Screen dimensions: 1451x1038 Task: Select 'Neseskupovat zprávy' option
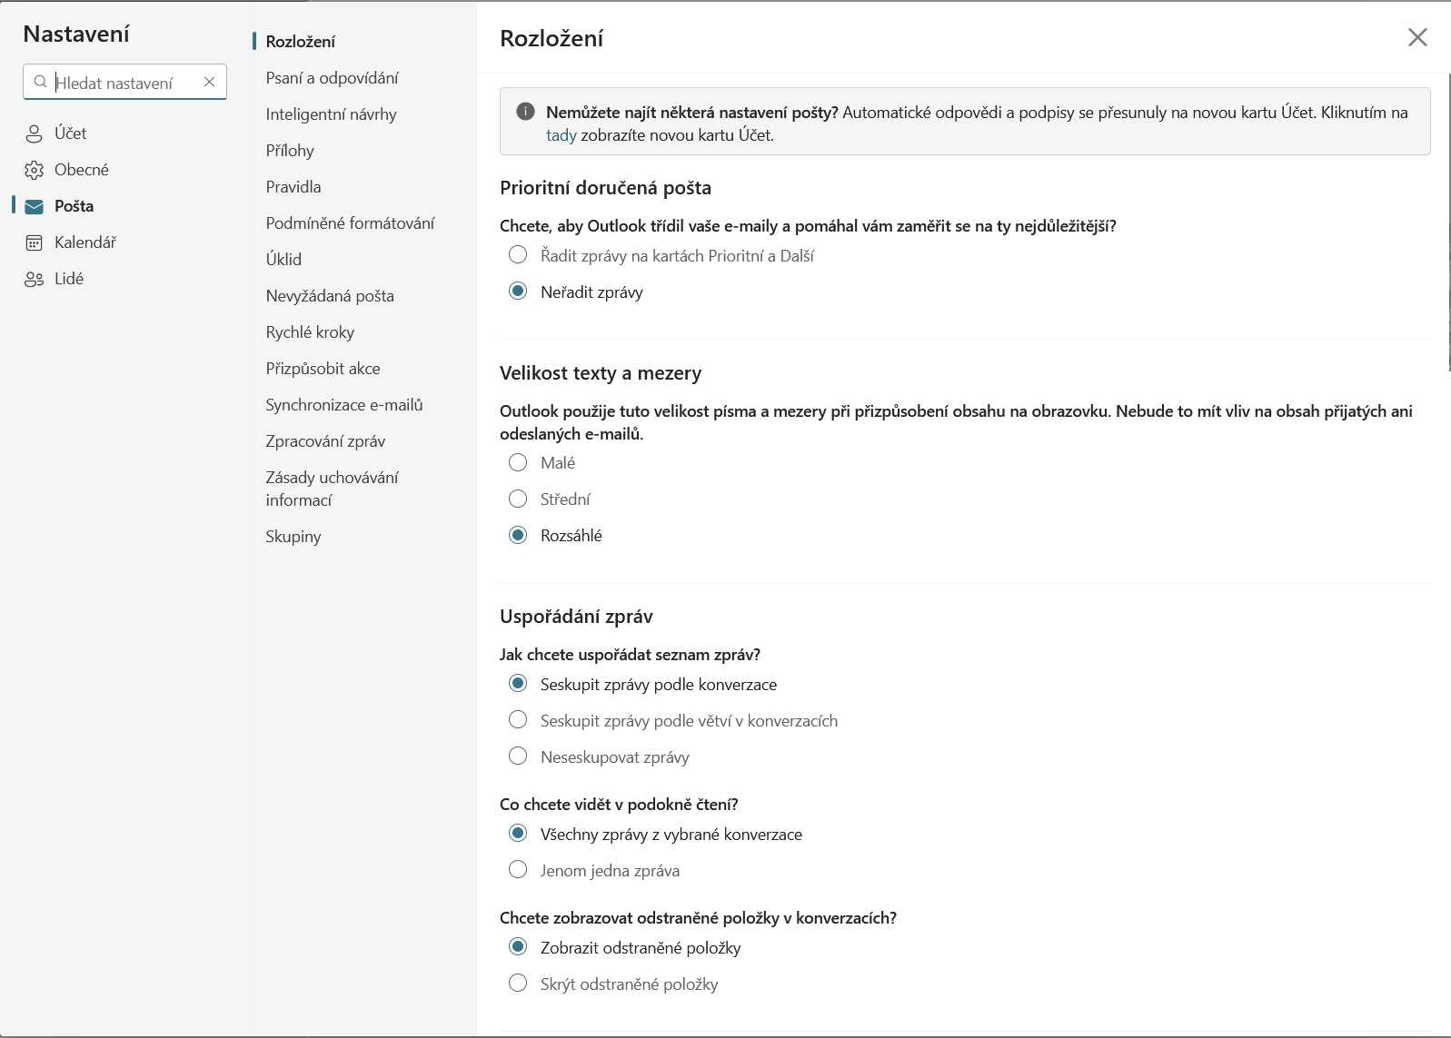pos(518,756)
